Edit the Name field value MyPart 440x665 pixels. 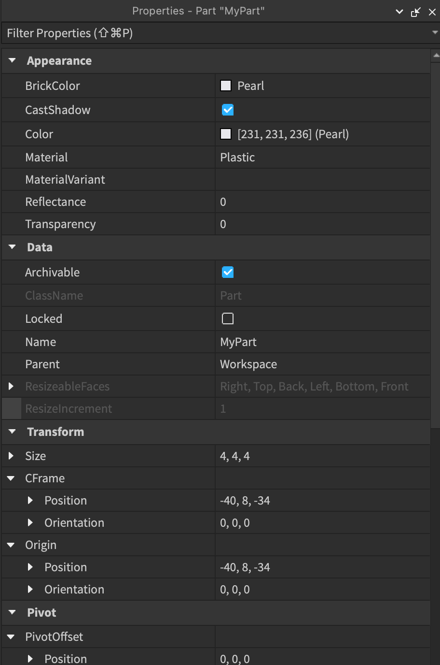point(238,342)
